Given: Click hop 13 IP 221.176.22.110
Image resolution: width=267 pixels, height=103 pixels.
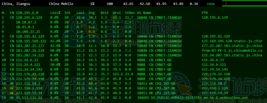Looking at the screenshot, I should 30,74.
